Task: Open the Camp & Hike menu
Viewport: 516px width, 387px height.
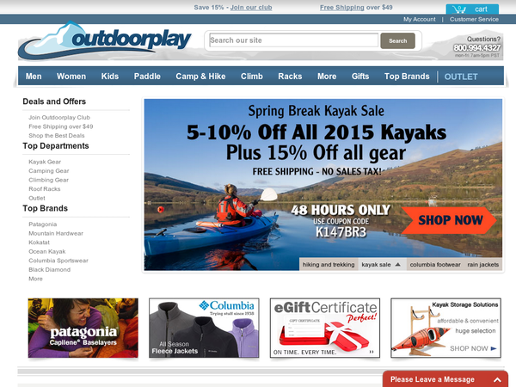Action: 200,77
